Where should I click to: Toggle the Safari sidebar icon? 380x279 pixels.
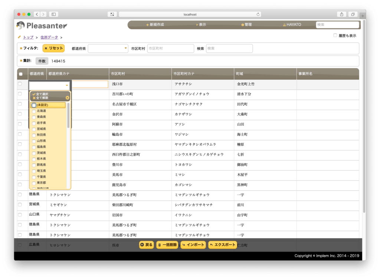pyautogui.click(x=53, y=14)
